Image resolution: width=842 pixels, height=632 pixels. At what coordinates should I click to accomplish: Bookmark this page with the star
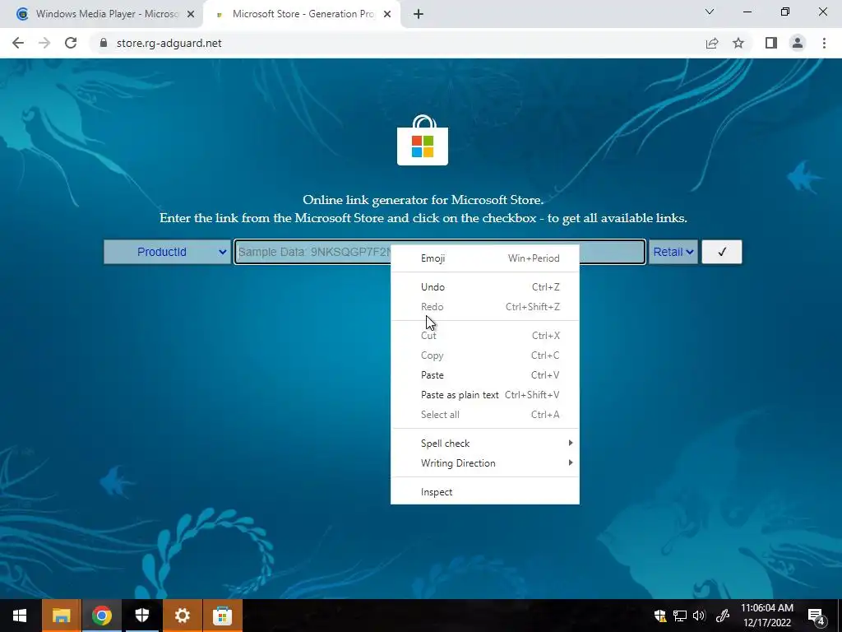click(x=738, y=43)
